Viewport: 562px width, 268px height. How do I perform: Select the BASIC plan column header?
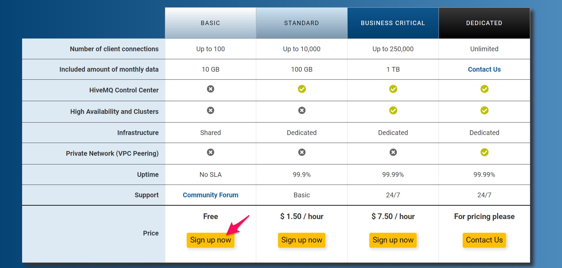coord(210,23)
